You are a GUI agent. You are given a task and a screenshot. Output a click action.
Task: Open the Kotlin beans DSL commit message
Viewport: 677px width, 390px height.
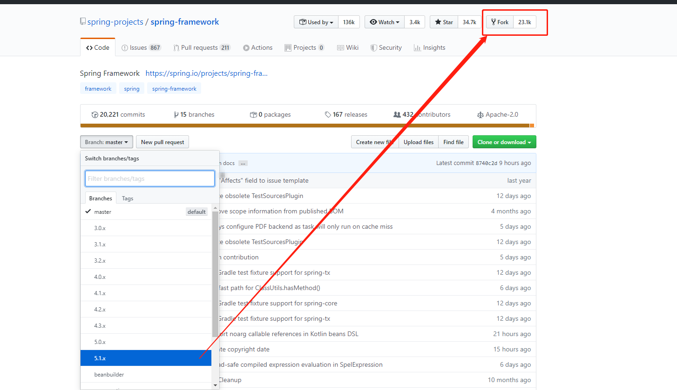tap(289, 334)
